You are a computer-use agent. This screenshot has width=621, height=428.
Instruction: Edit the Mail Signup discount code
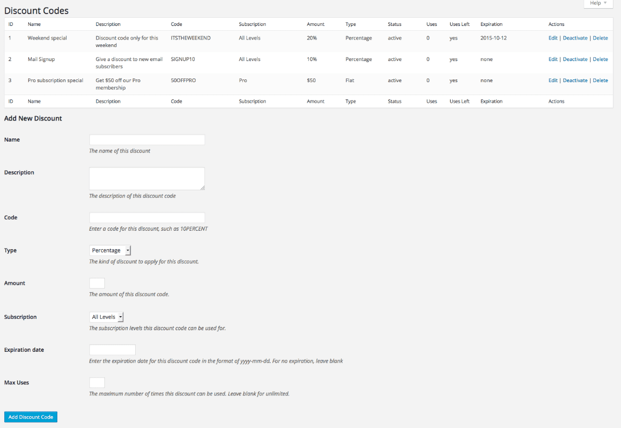point(552,59)
